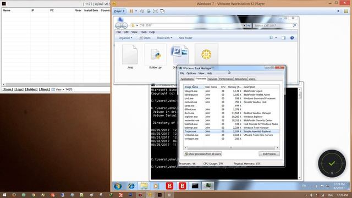Sort processes by CPU column header
The width and height of the screenshot is (352, 198).
click(223, 87)
